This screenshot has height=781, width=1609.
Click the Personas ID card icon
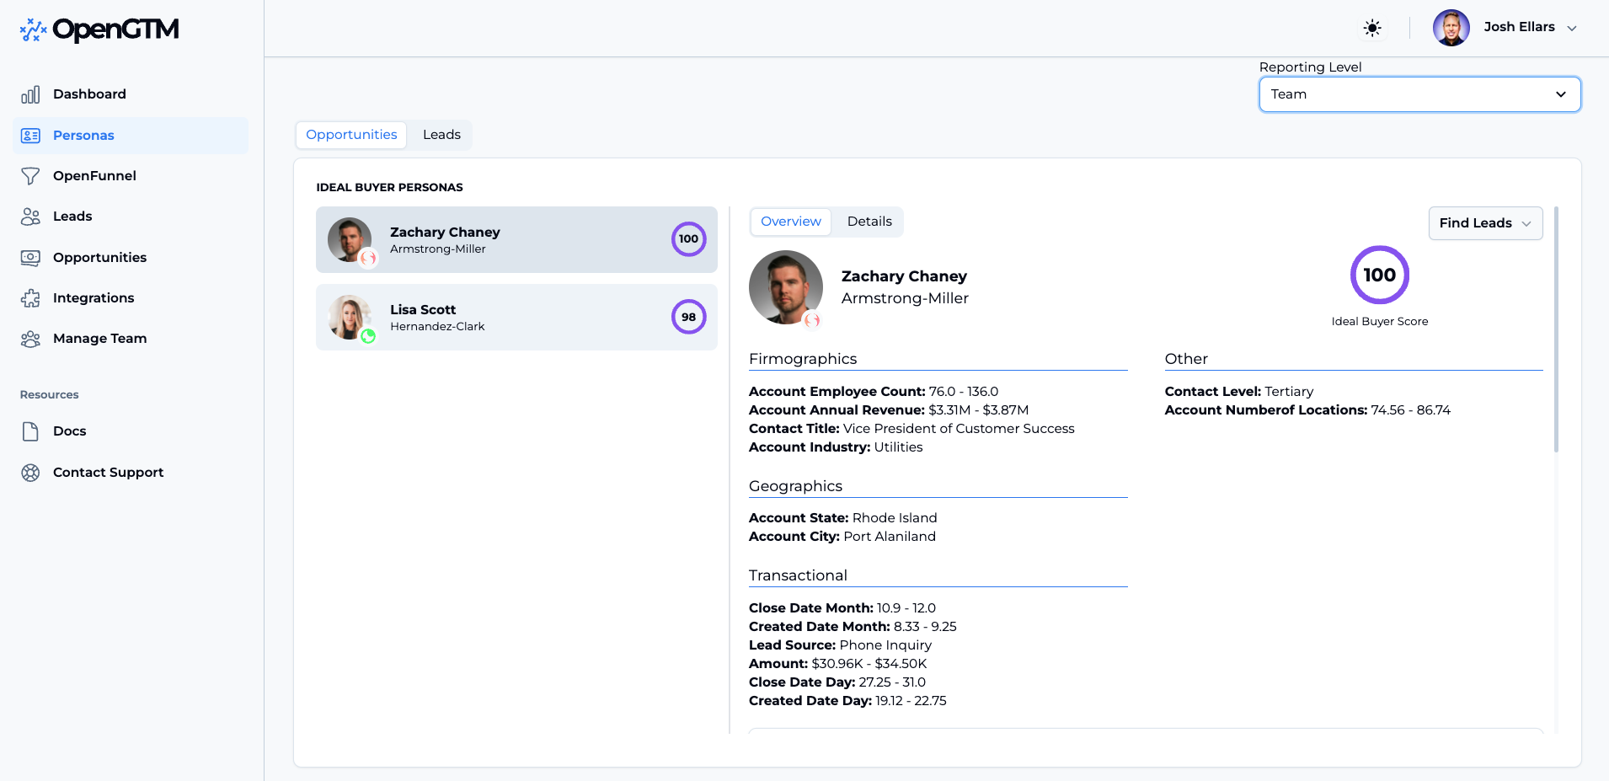tap(30, 136)
